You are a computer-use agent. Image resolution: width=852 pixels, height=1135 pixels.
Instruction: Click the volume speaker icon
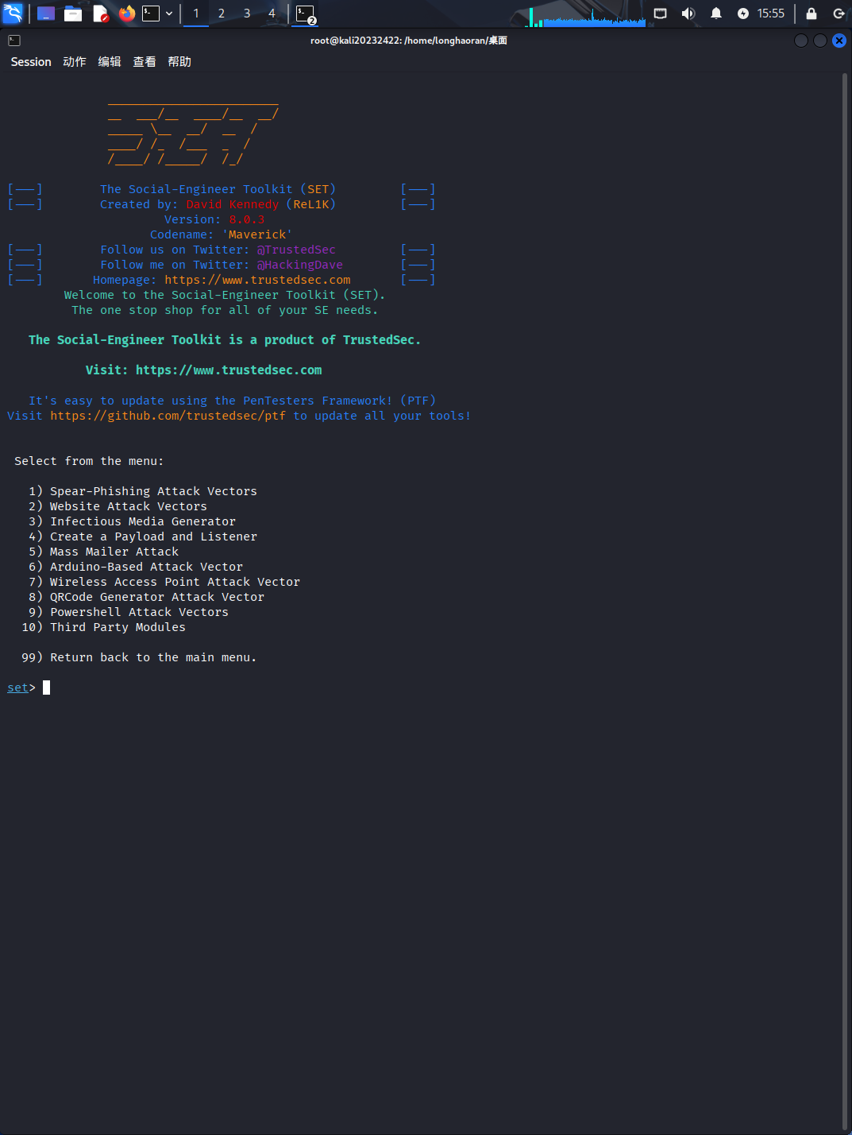coord(688,14)
